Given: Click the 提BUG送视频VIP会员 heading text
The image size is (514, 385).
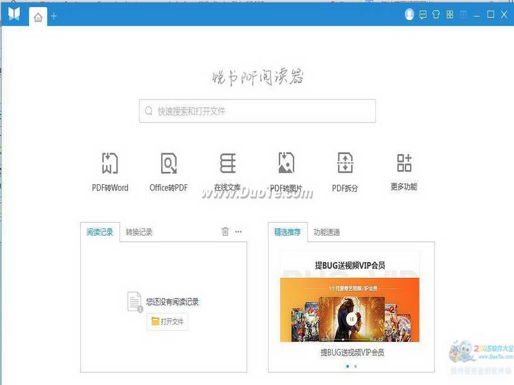Looking at the screenshot, I should (x=350, y=265).
